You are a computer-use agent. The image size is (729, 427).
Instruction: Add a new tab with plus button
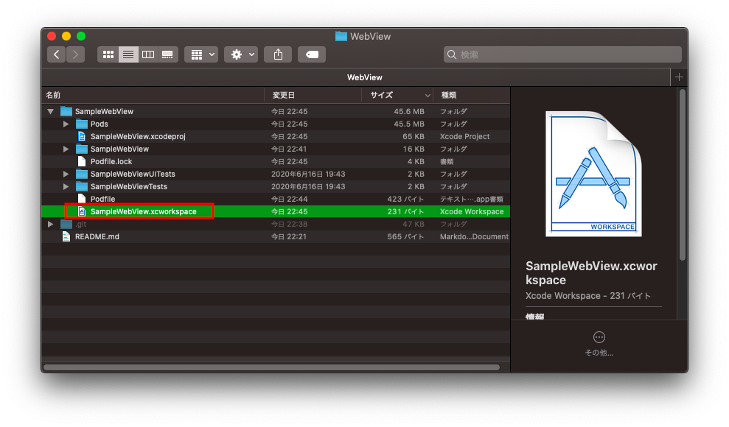(x=679, y=77)
